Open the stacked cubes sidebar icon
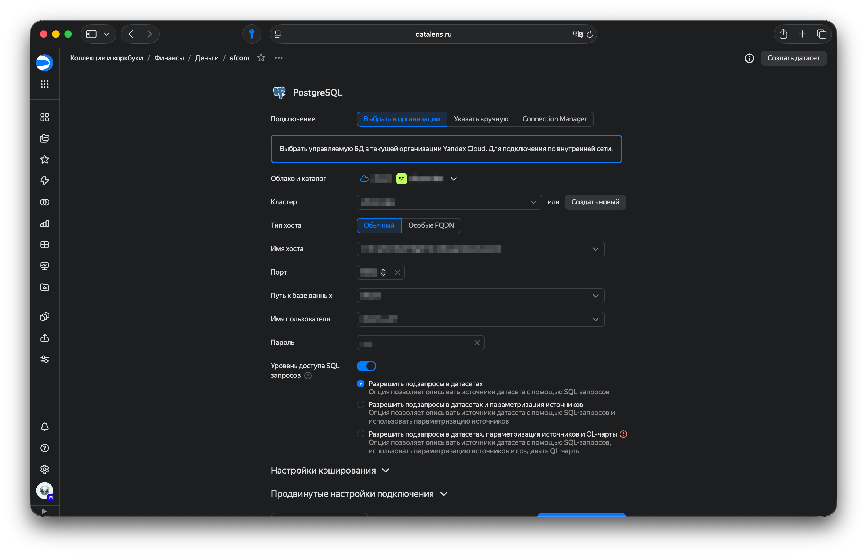The width and height of the screenshot is (867, 556). pos(44,317)
